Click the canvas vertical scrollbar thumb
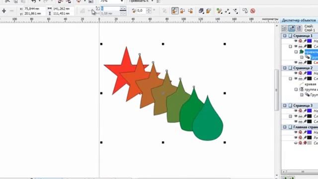Image resolution: width=318 pixels, height=179 pixels. point(276,90)
